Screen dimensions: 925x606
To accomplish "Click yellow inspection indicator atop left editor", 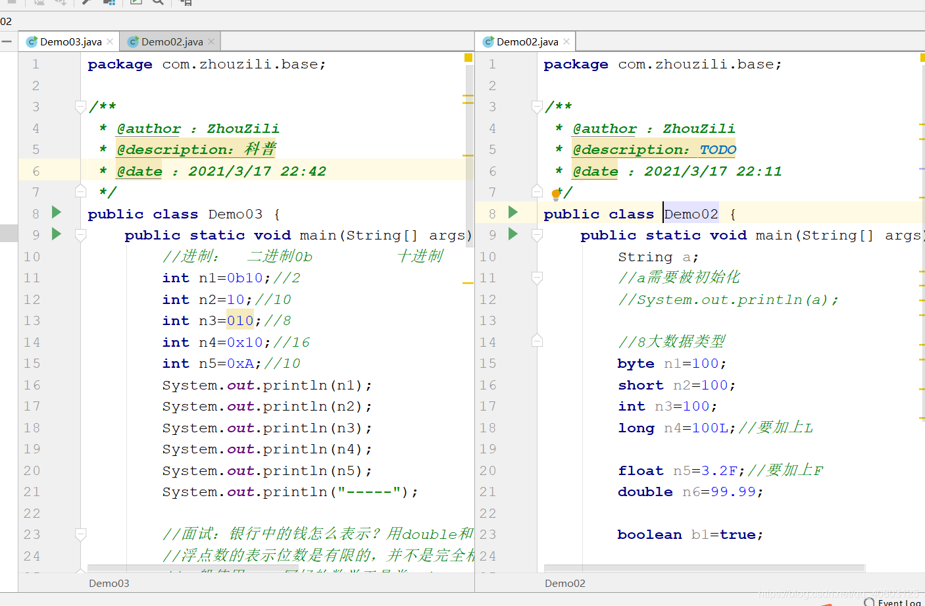I will (x=468, y=58).
